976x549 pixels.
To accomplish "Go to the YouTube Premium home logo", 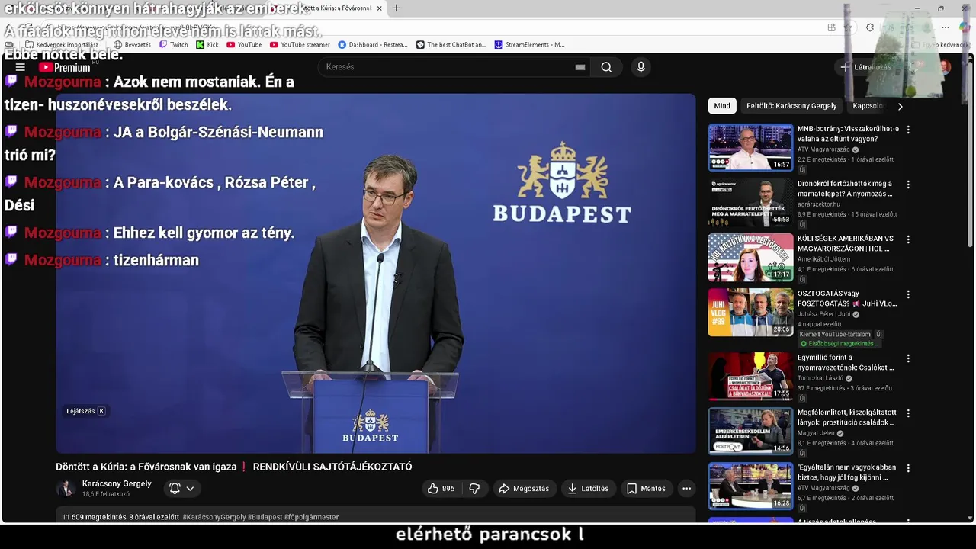I will [65, 67].
